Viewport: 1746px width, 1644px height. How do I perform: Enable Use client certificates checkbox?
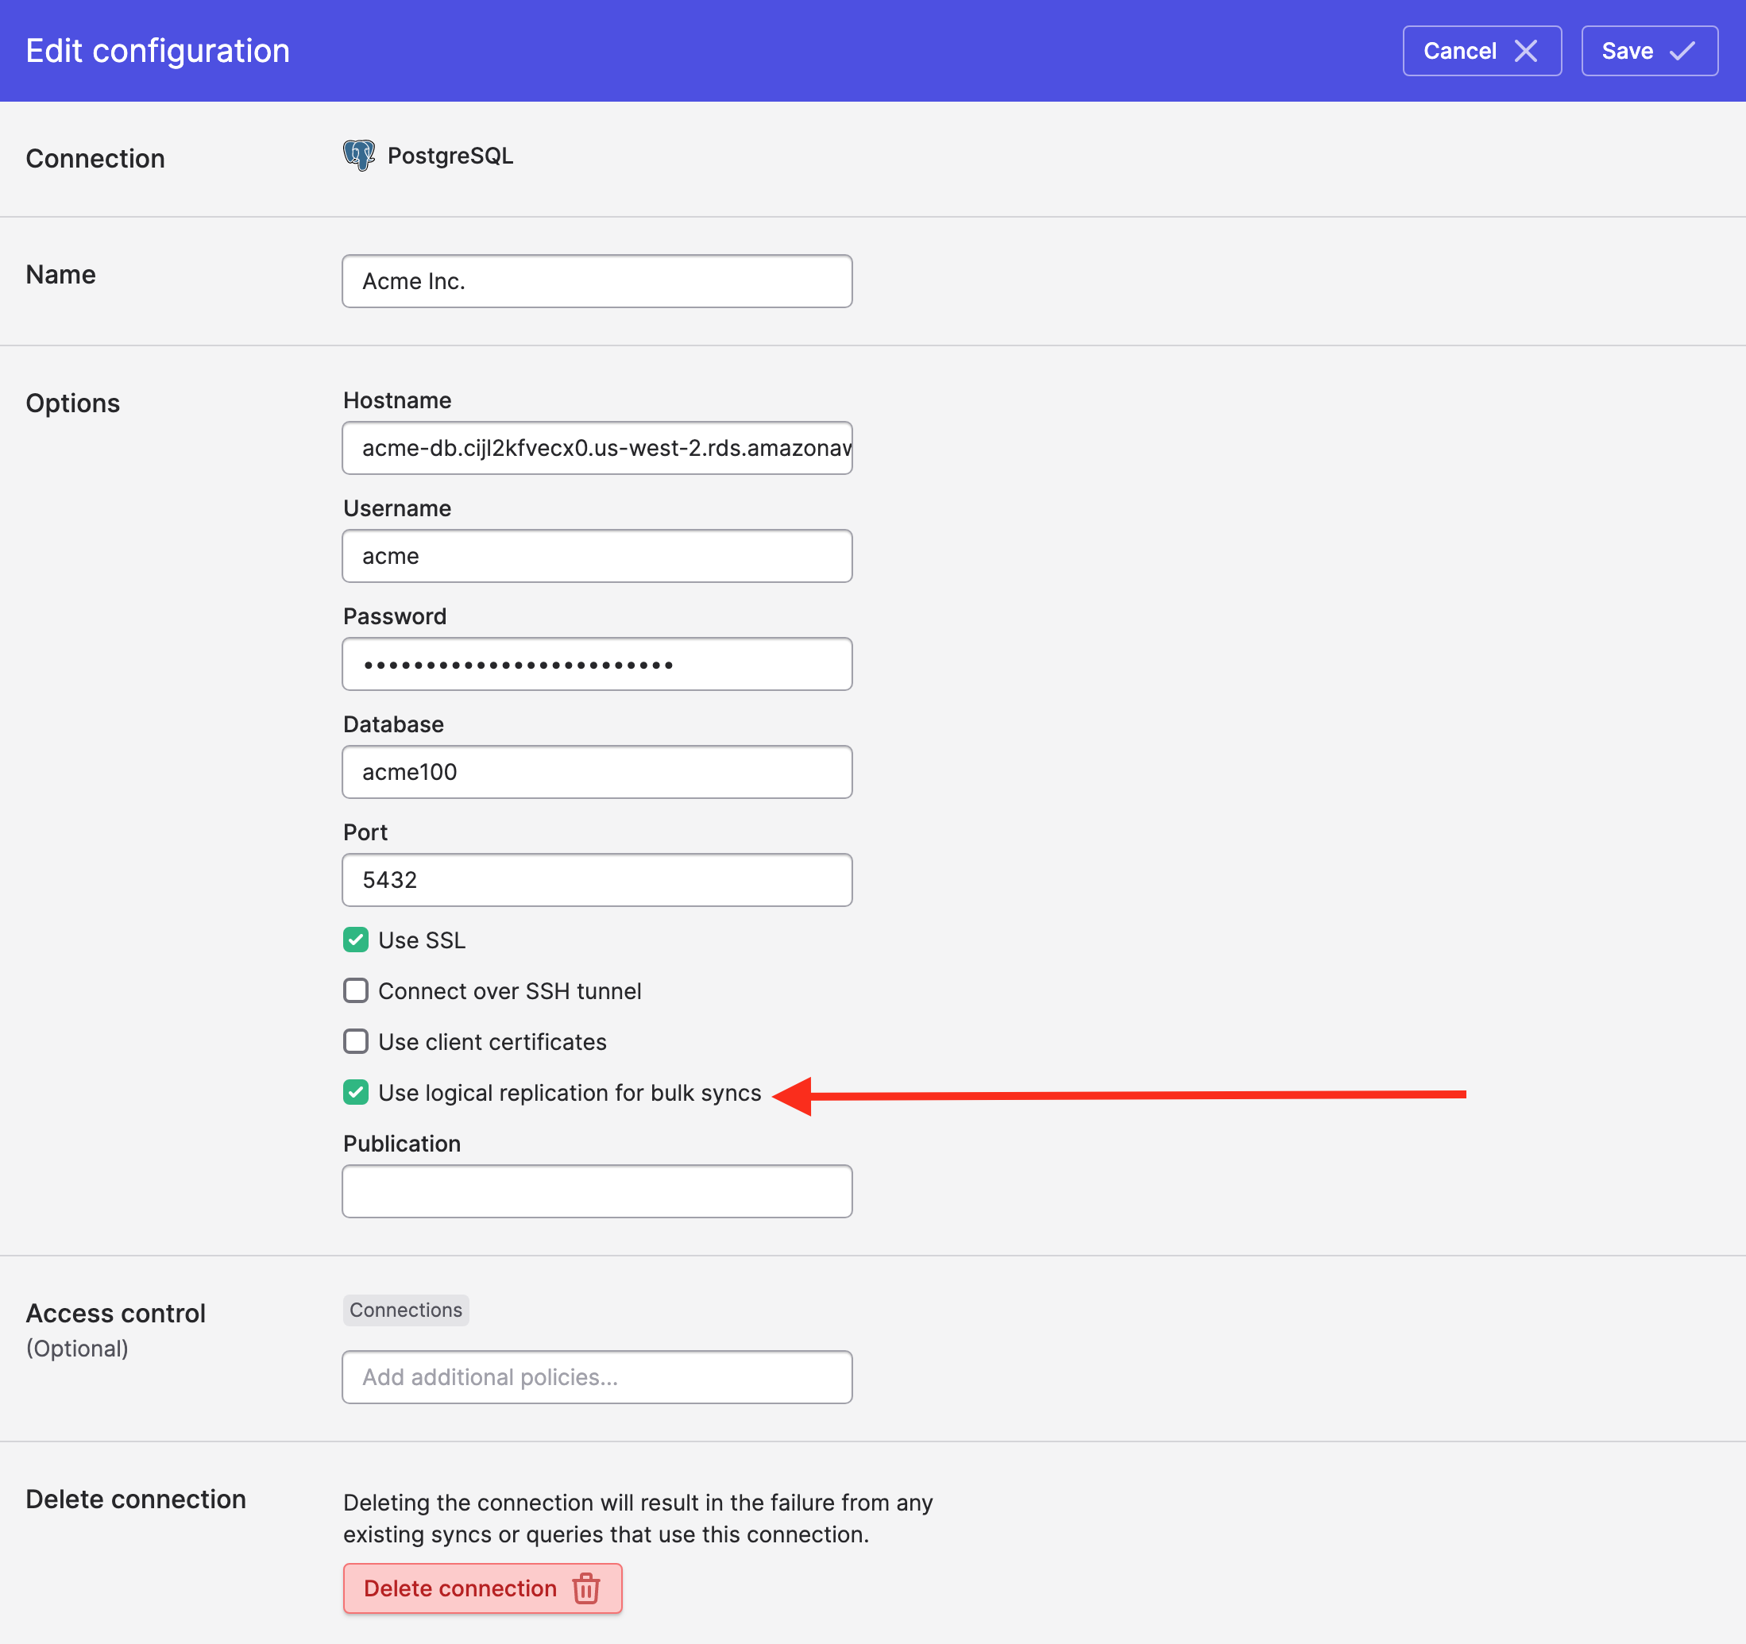[x=356, y=1041]
